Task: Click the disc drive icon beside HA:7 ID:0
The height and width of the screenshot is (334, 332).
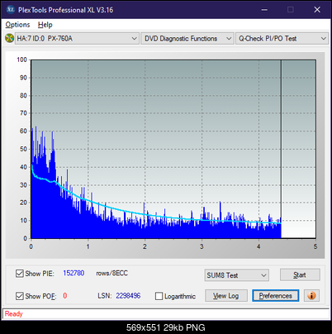Action: 9,38
